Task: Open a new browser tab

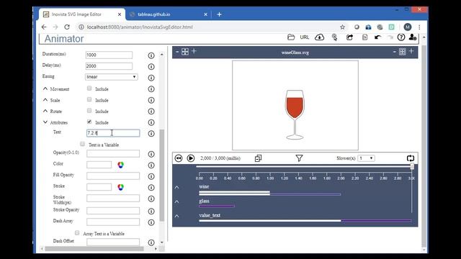Action: click(x=219, y=14)
